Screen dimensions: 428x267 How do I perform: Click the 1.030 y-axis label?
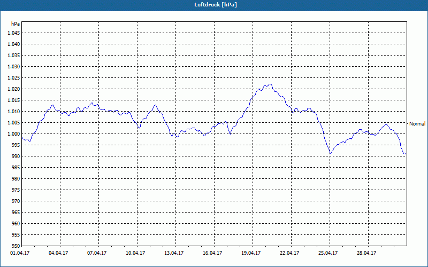coord(14,66)
